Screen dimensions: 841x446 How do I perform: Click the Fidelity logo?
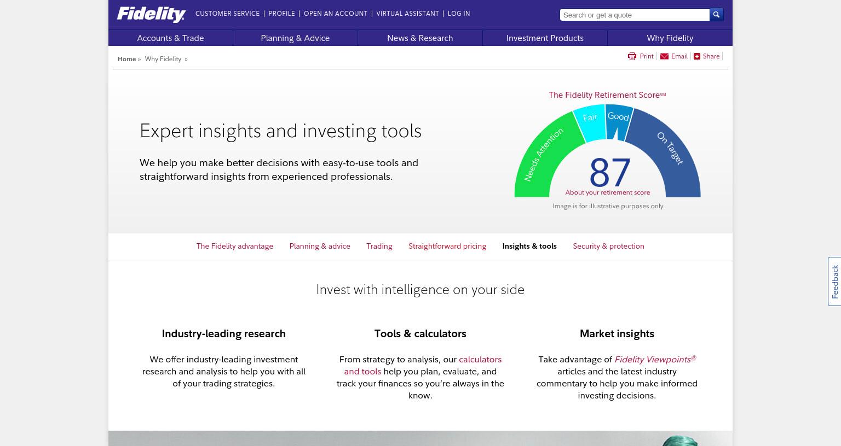(x=151, y=14)
